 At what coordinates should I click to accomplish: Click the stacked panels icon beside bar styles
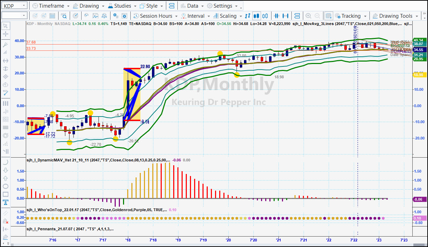click(x=297, y=16)
